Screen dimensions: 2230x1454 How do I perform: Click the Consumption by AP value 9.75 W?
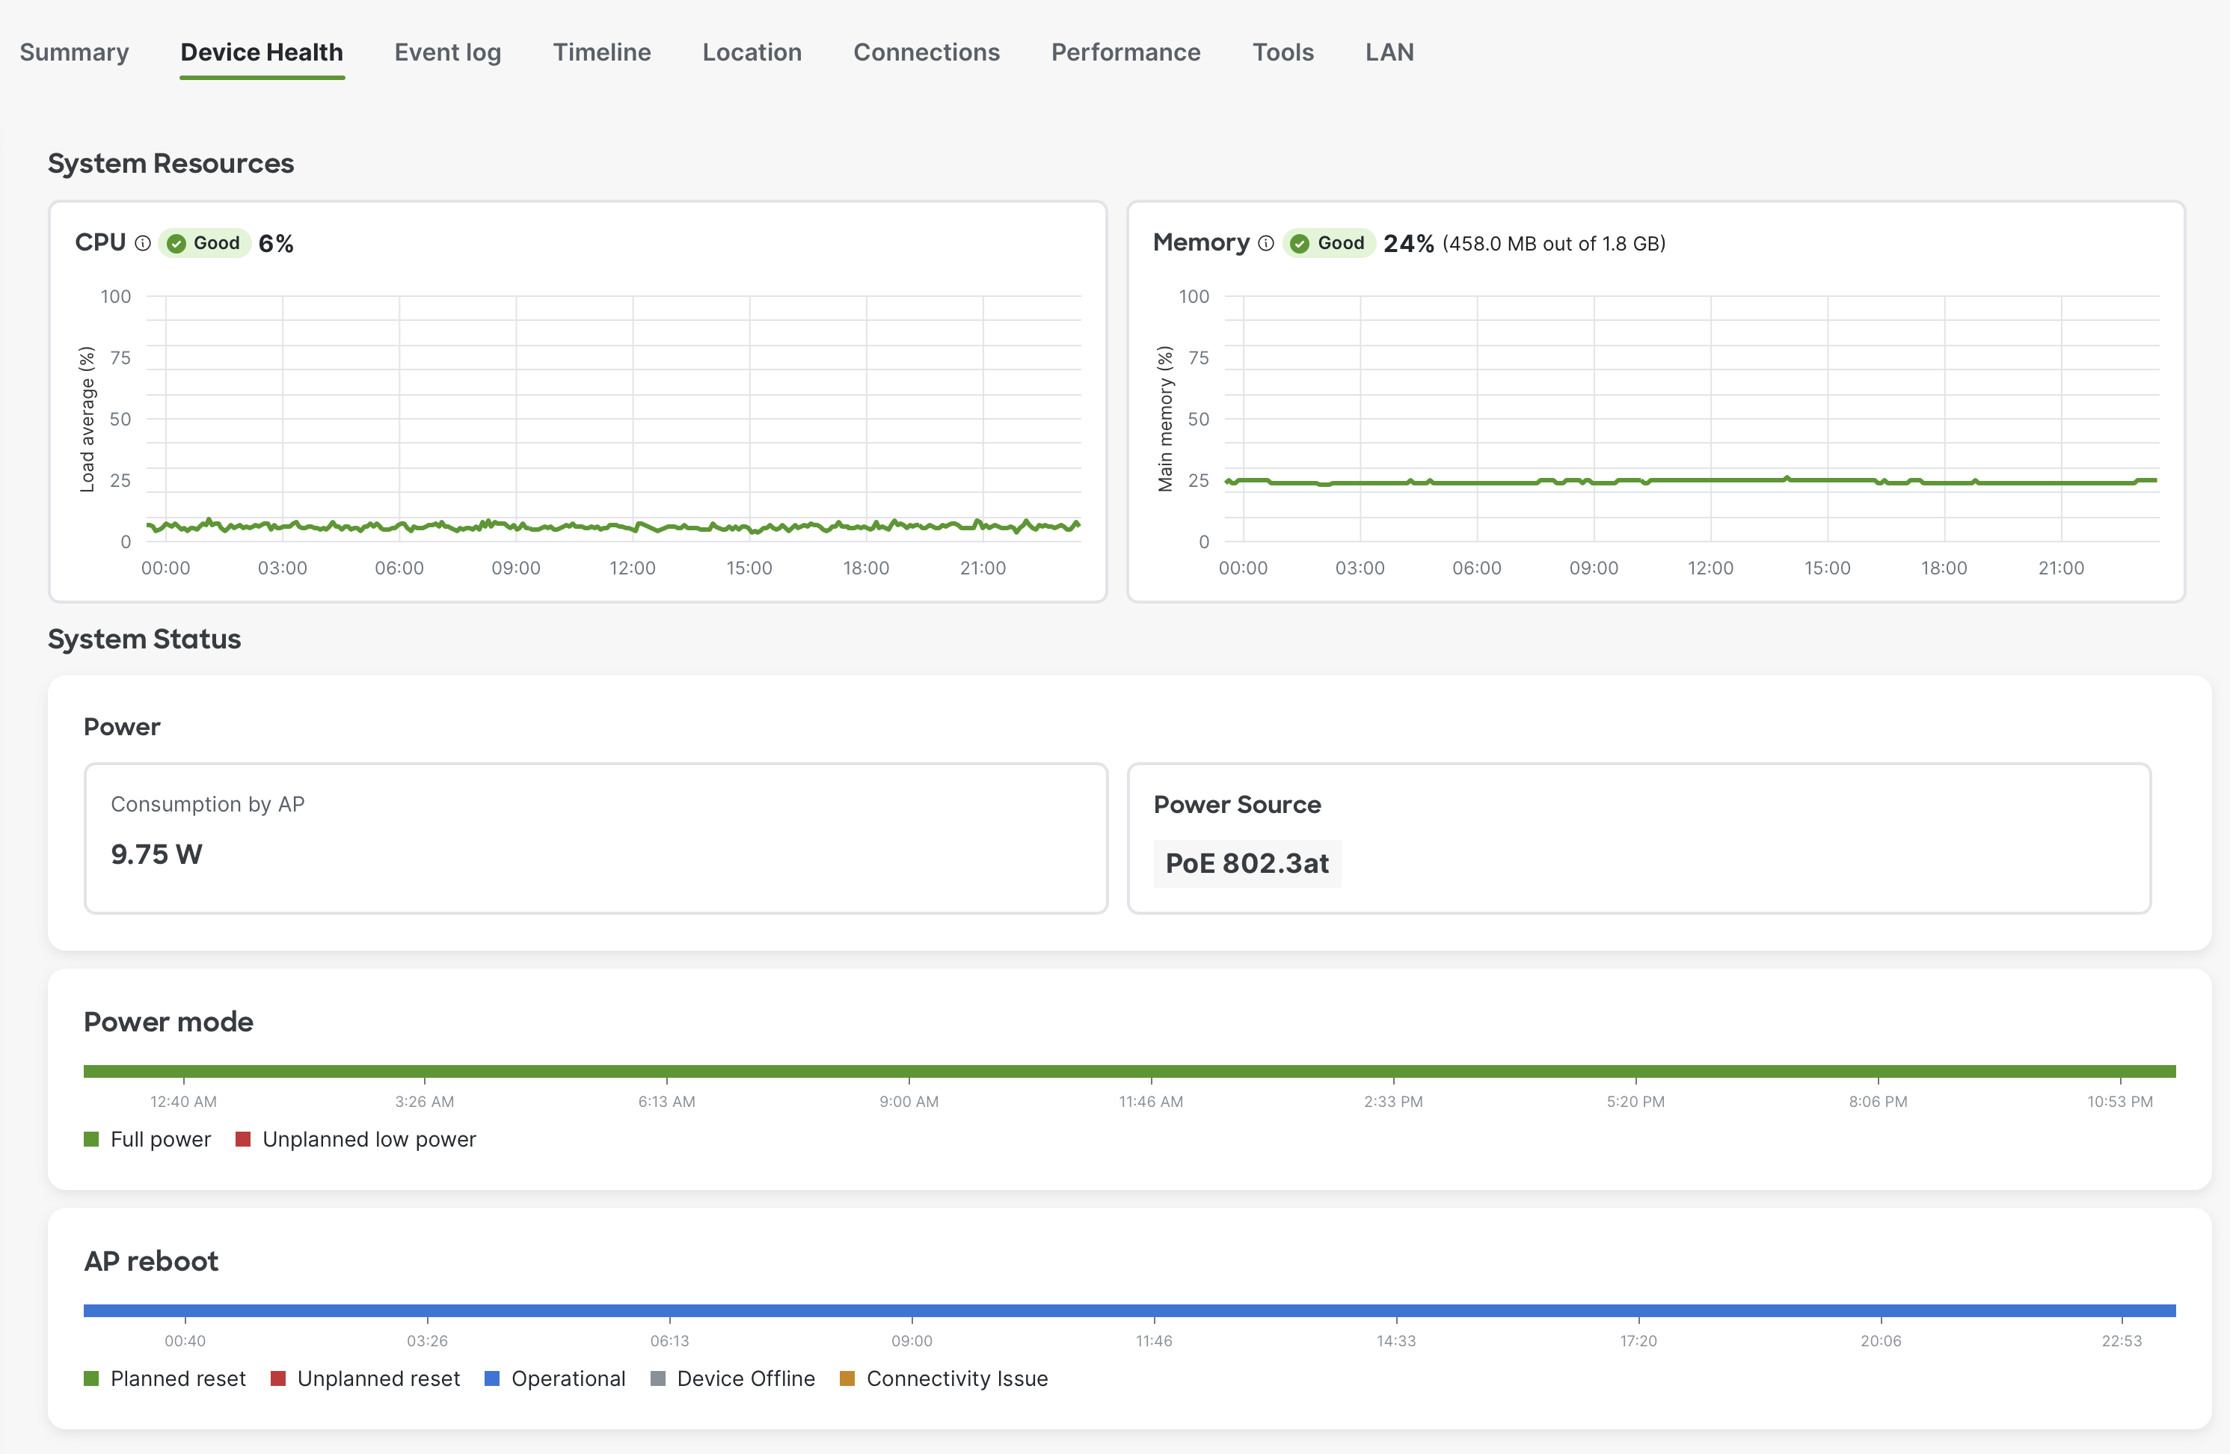[x=156, y=853]
